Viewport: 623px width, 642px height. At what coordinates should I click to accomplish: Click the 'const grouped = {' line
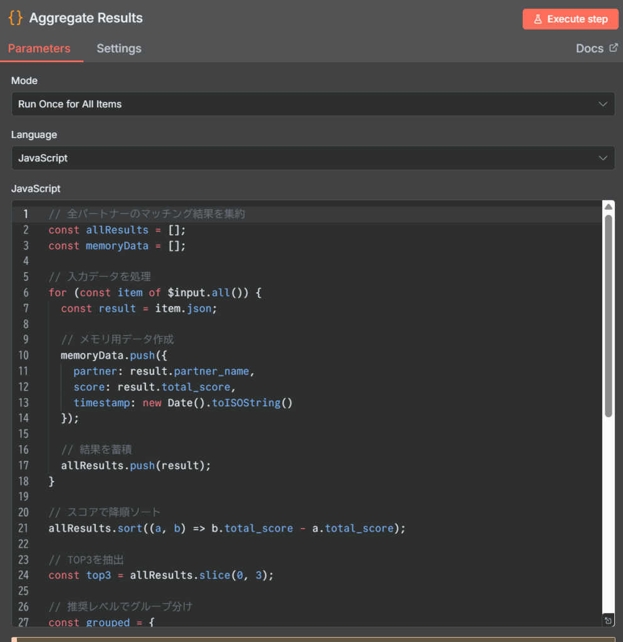[x=101, y=622]
